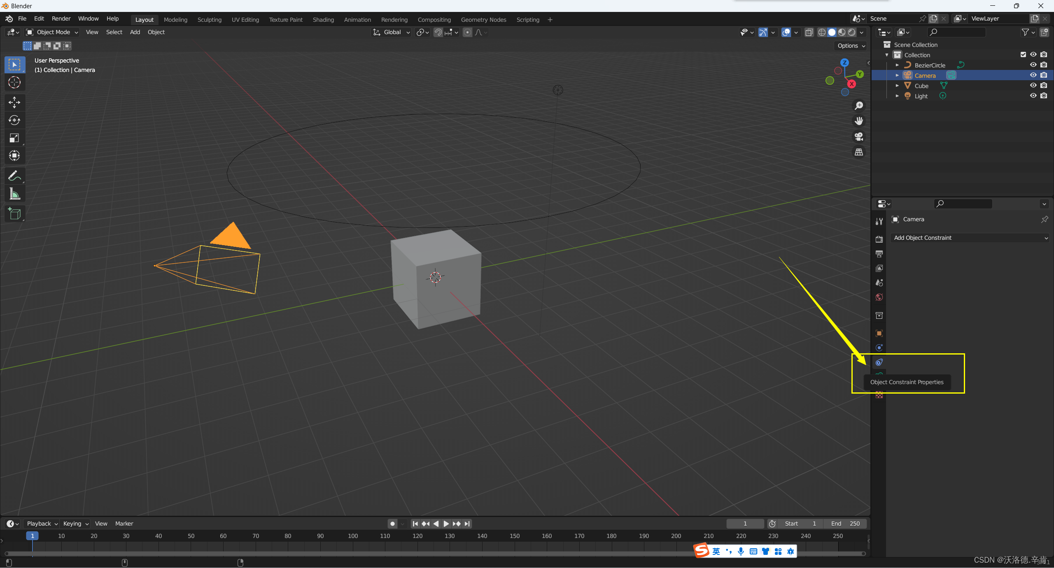This screenshot has width=1054, height=568.
Task: Select the Move tool in toolbar
Action: point(14,102)
